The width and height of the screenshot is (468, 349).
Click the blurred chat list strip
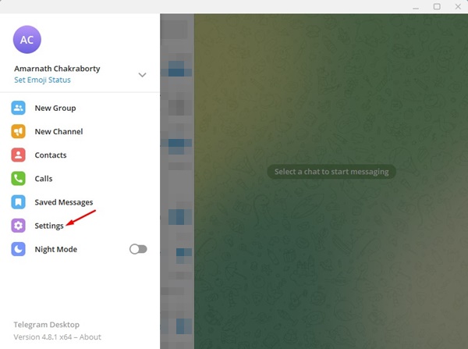(177, 181)
